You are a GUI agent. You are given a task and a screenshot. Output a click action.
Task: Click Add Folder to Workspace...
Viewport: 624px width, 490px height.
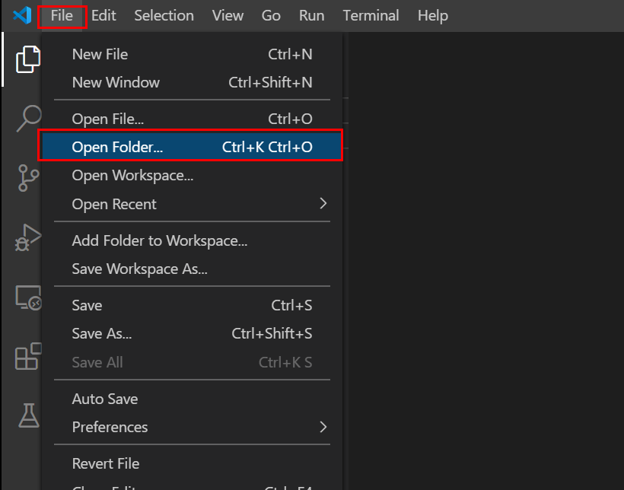[160, 240]
